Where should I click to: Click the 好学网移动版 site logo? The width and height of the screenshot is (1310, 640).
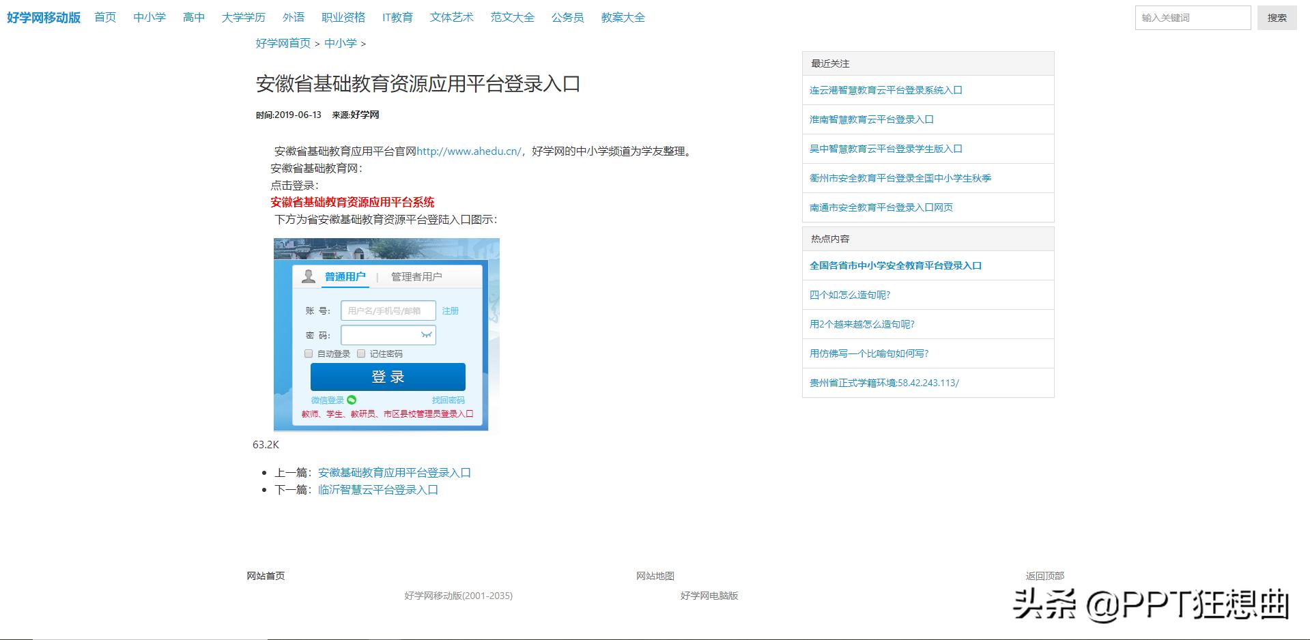coord(42,17)
